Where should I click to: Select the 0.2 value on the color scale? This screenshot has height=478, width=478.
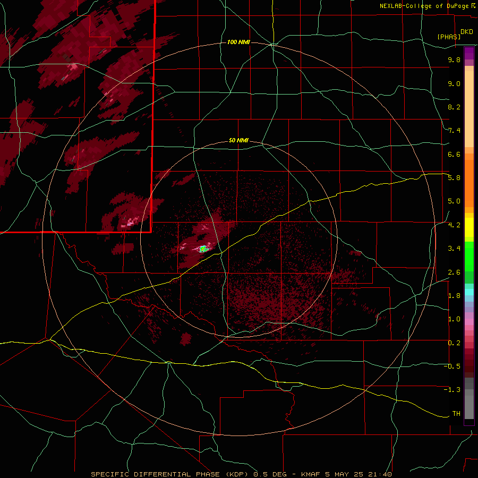pyautogui.click(x=454, y=343)
